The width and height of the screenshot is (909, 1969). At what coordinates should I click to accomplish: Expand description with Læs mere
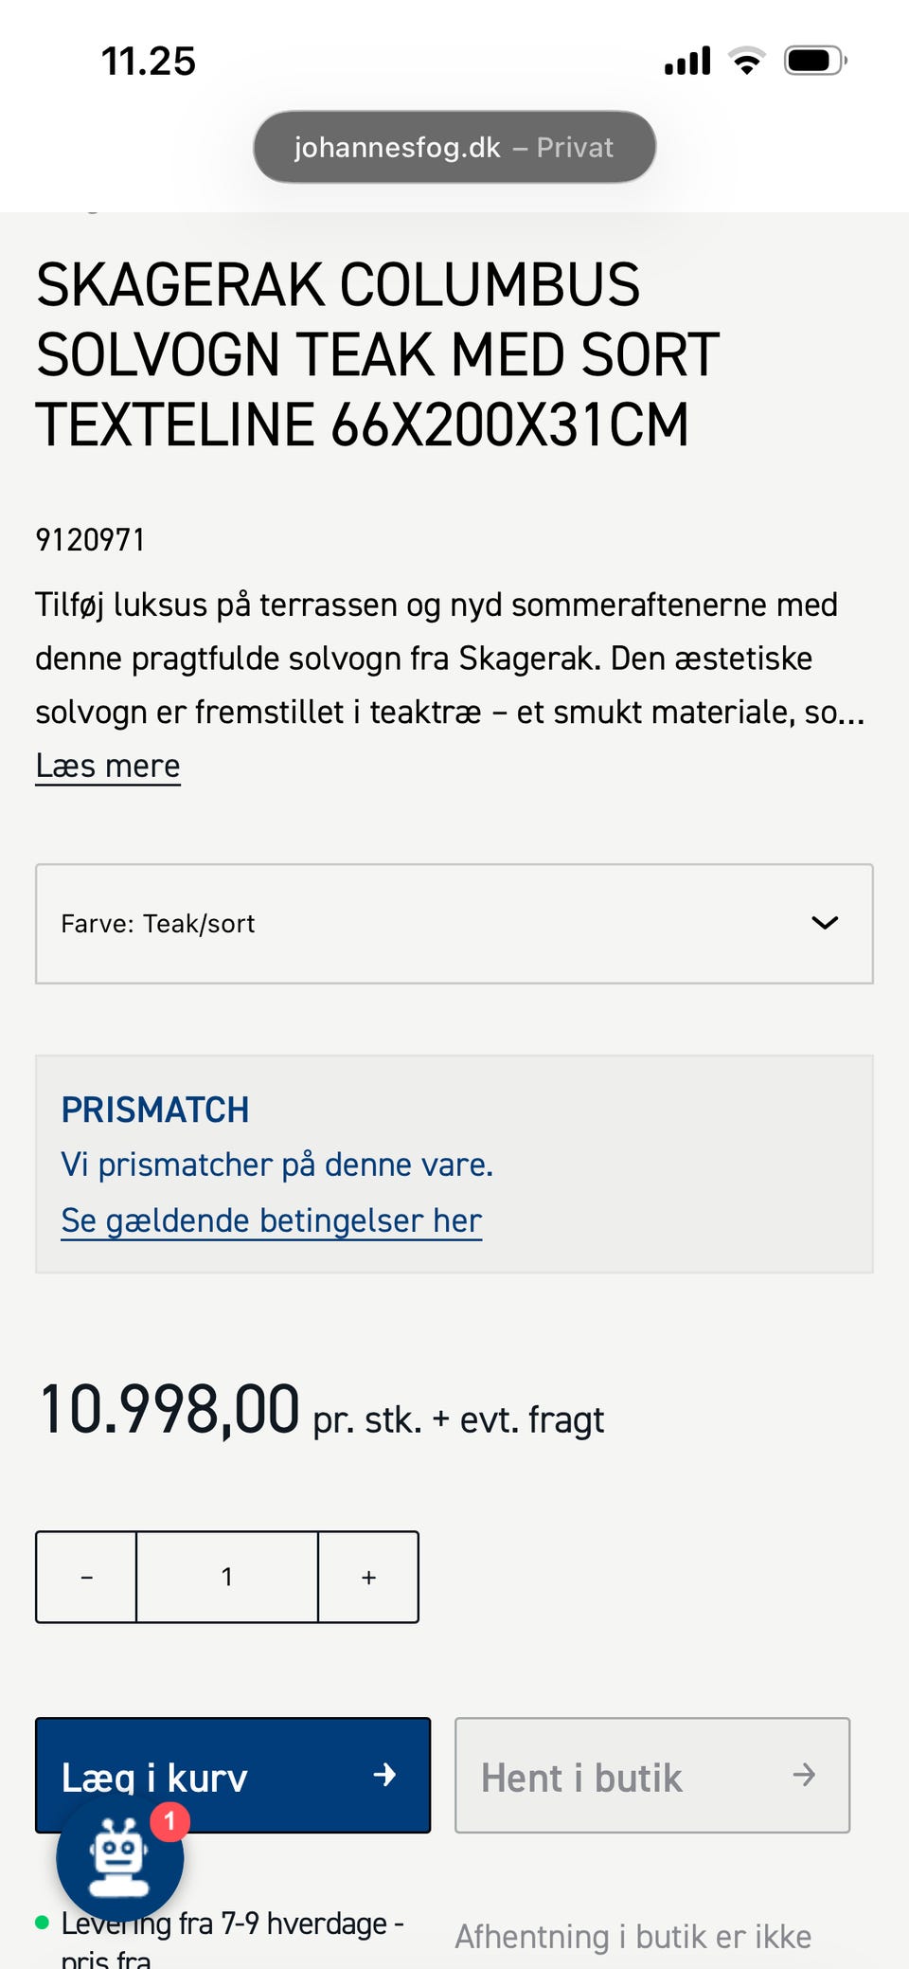pyautogui.click(x=108, y=766)
